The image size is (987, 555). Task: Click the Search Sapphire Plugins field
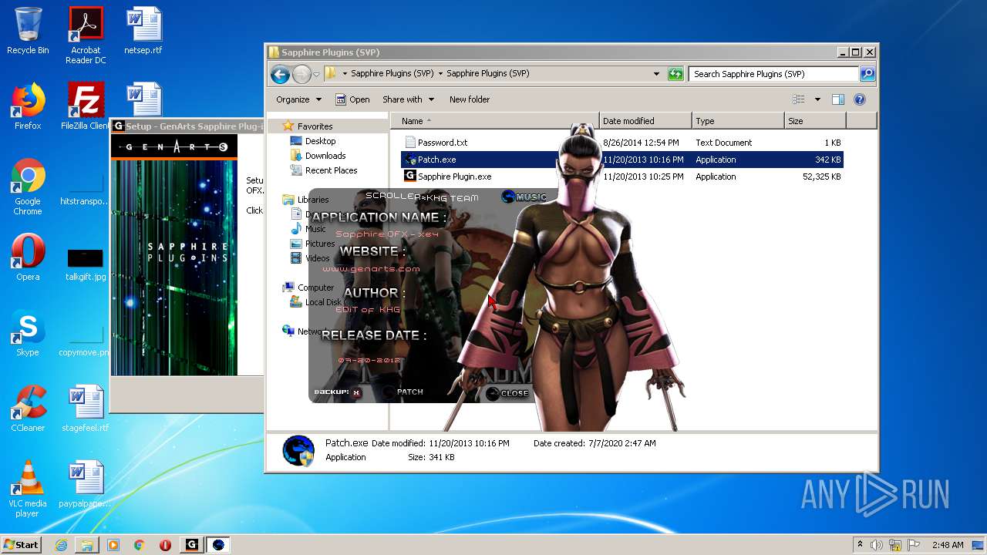click(x=773, y=74)
